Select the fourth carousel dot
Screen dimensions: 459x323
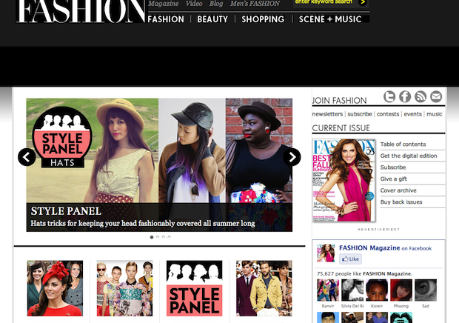(x=169, y=237)
